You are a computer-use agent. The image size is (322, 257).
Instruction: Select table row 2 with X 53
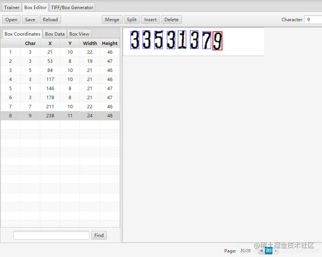pos(60,61)
